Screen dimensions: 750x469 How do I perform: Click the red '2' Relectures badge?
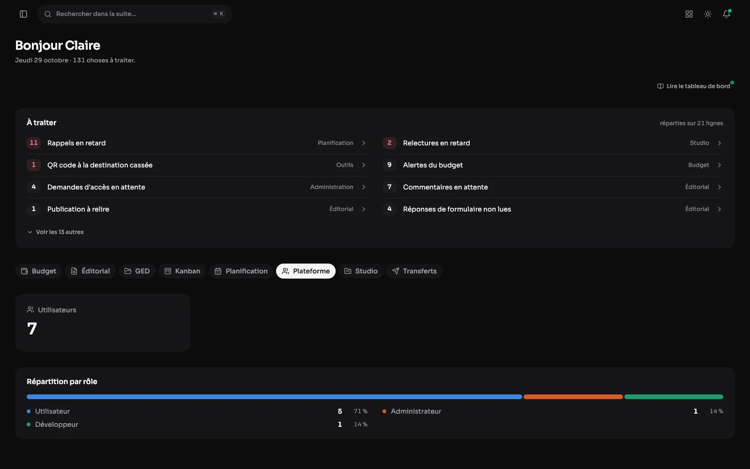coord(390,143)
